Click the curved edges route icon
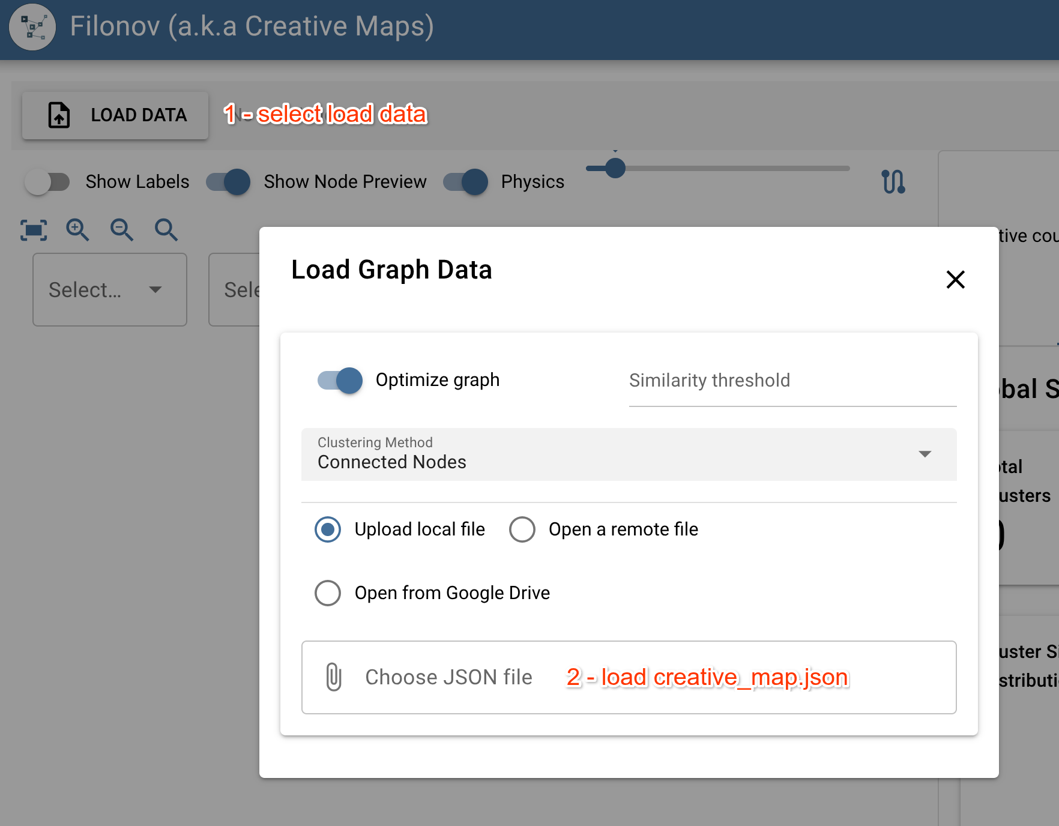 (x=893, y=181)
